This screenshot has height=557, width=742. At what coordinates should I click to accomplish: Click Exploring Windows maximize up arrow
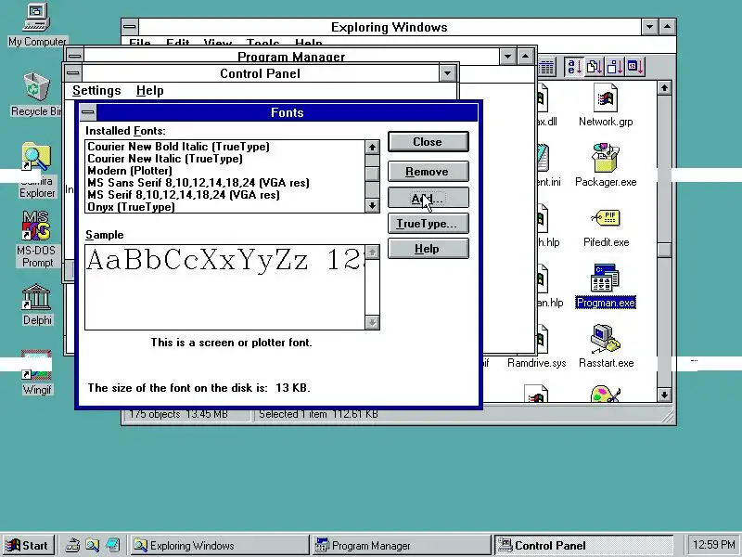[x=667, y=27]
